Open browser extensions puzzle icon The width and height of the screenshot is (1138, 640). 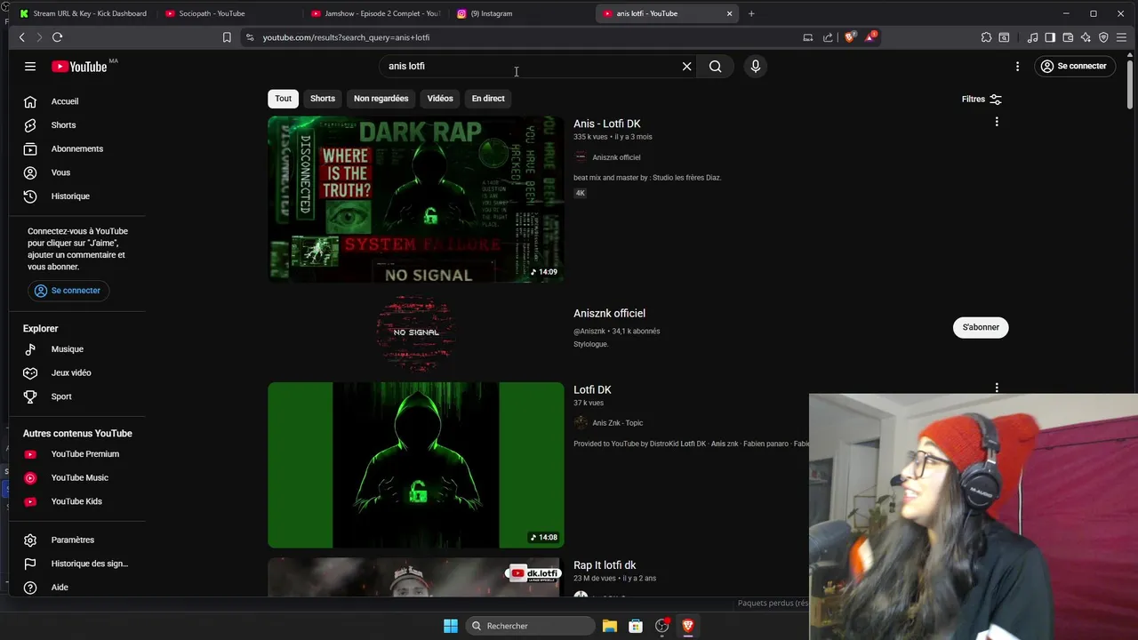(x=986, y=37)
